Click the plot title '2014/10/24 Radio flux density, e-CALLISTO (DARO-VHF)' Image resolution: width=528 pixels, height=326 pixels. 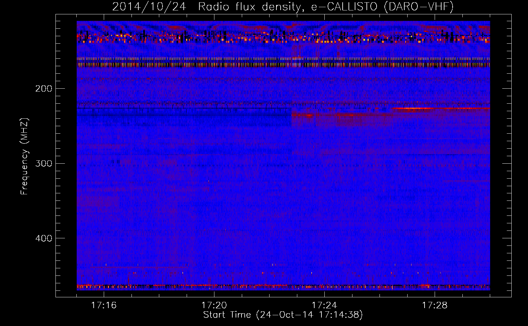pyautogui.click(x=283, y=7)
